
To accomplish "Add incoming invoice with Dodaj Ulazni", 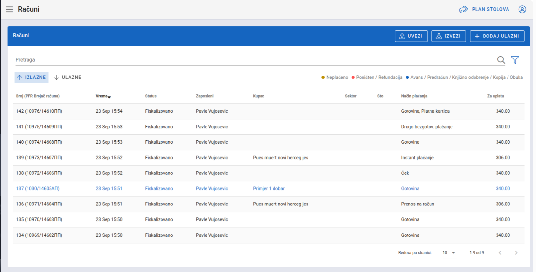I will (497, 36).
